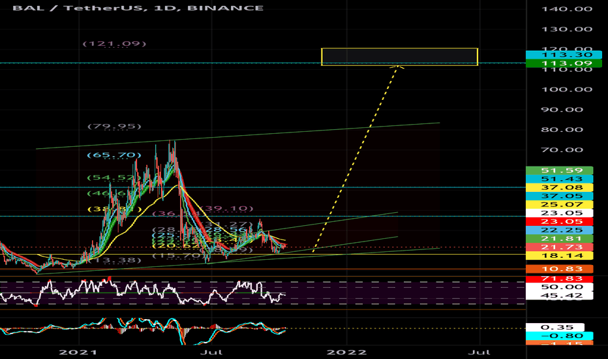Select the green 113.09 price label

coord(564,63)
